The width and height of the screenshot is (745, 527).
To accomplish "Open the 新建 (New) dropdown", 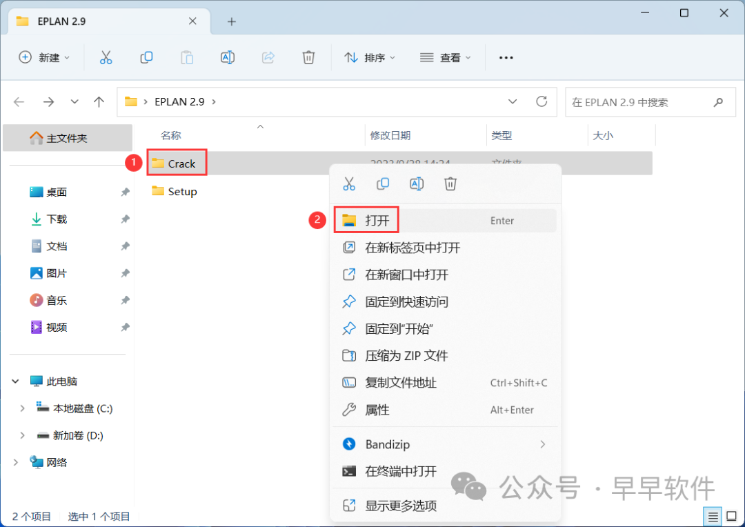I will click(x=45, y=58).
